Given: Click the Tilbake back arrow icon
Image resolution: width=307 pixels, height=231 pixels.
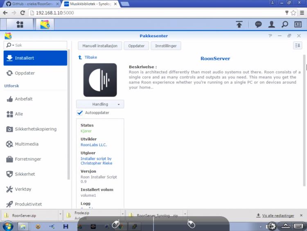Looking at the screenshot, I should tap(80, 57).
